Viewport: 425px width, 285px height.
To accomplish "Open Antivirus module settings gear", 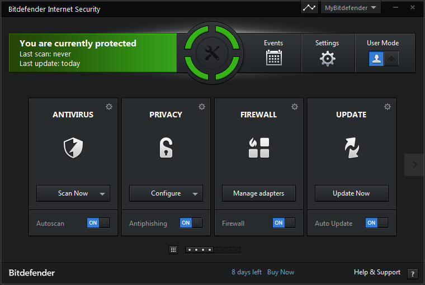I will click(109, 107).
